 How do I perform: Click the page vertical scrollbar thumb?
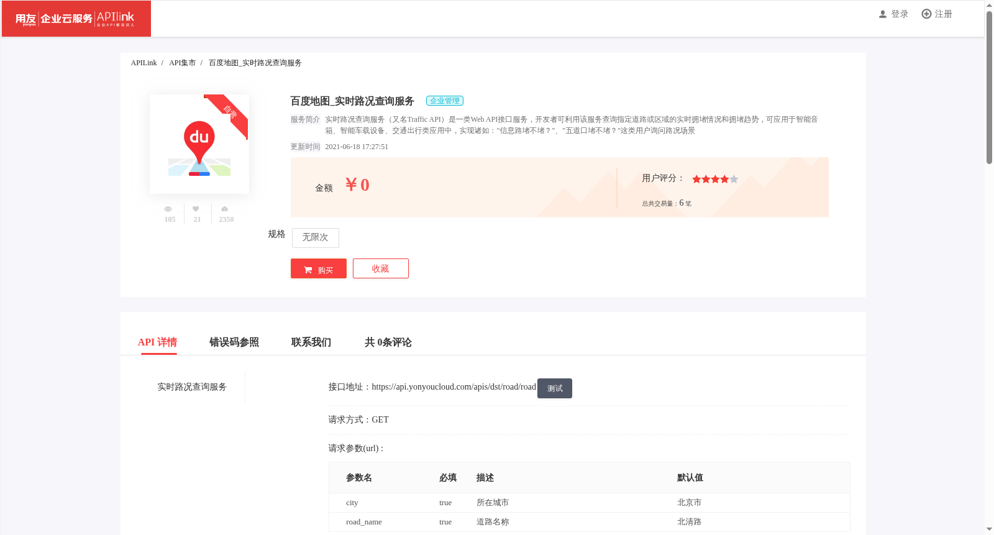[989, 87]
